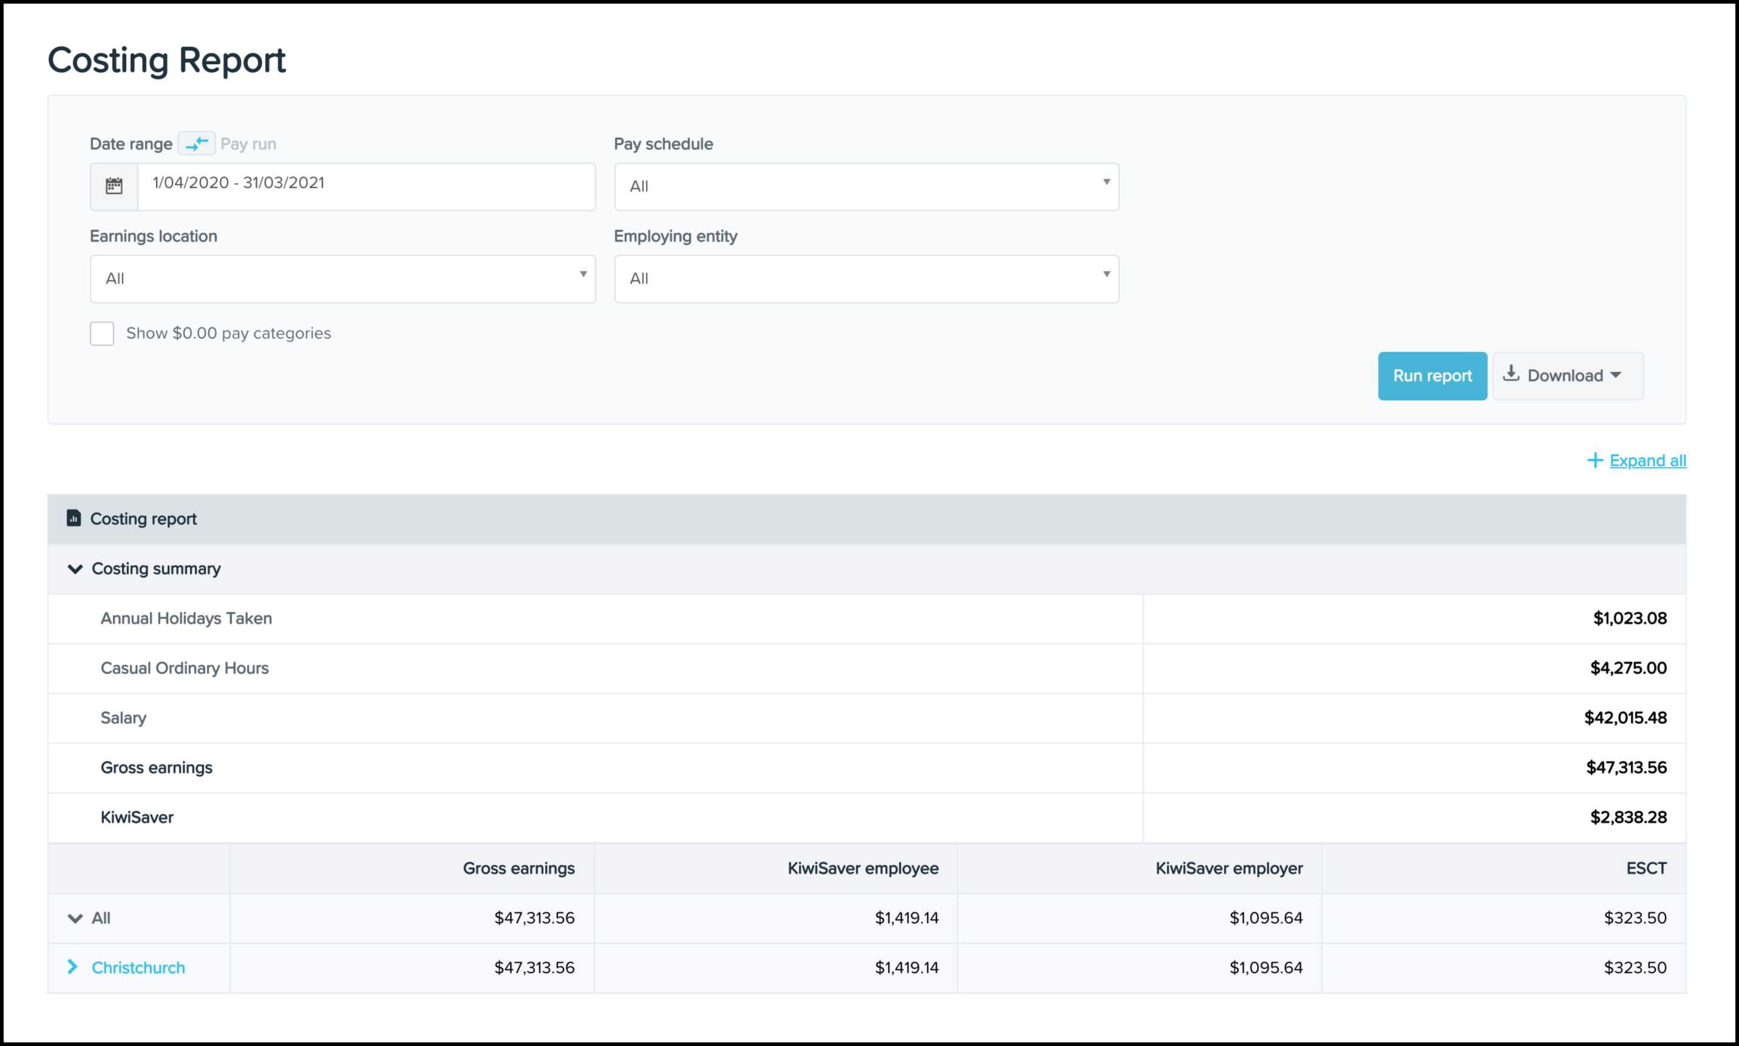Open the Employing entity dropdown
This screenshot has width=1739, height=1046.
(866, 279)
